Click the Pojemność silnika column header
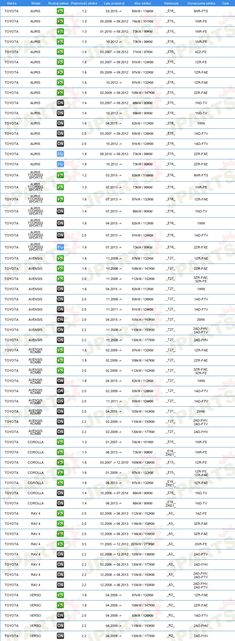This screenshot has height=641, width=235. [84, 3]
